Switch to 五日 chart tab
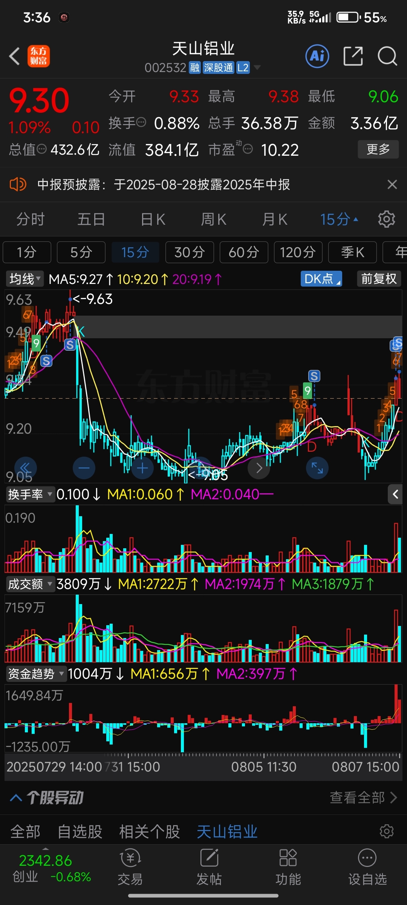 coord(92,219)
